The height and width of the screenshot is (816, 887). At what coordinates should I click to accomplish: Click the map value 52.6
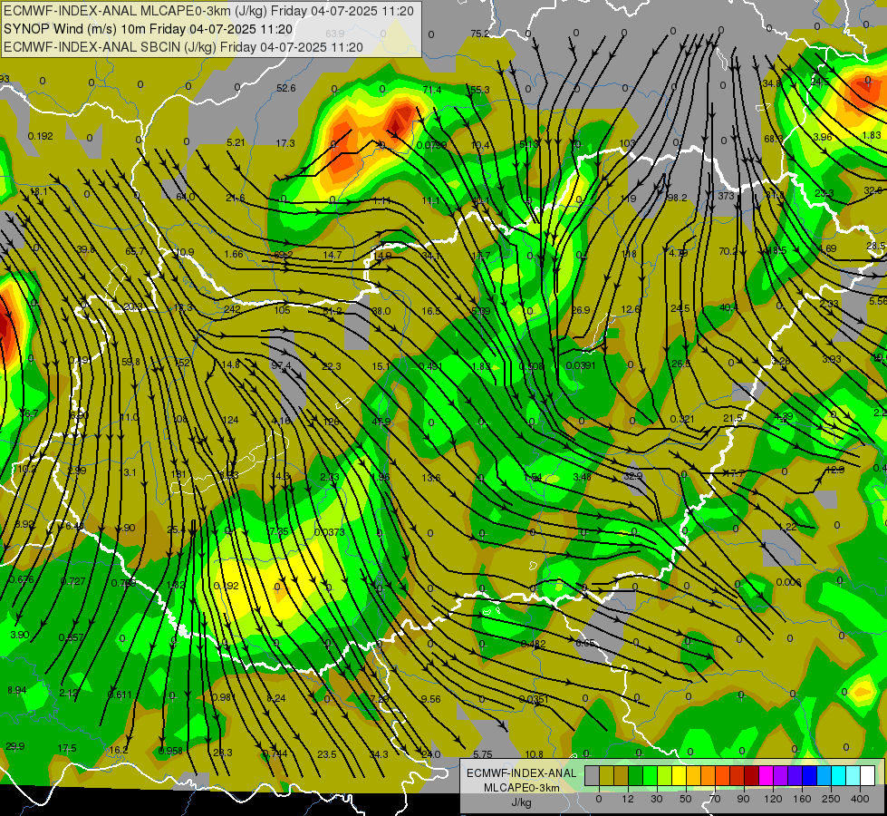(x=286, y=88)
